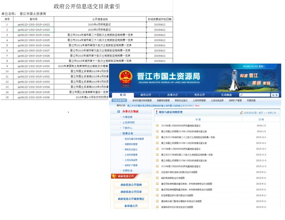This screenshot has height=220, width=285.
Task: Open the 首页 navigation tab
Action: point(122,95)
